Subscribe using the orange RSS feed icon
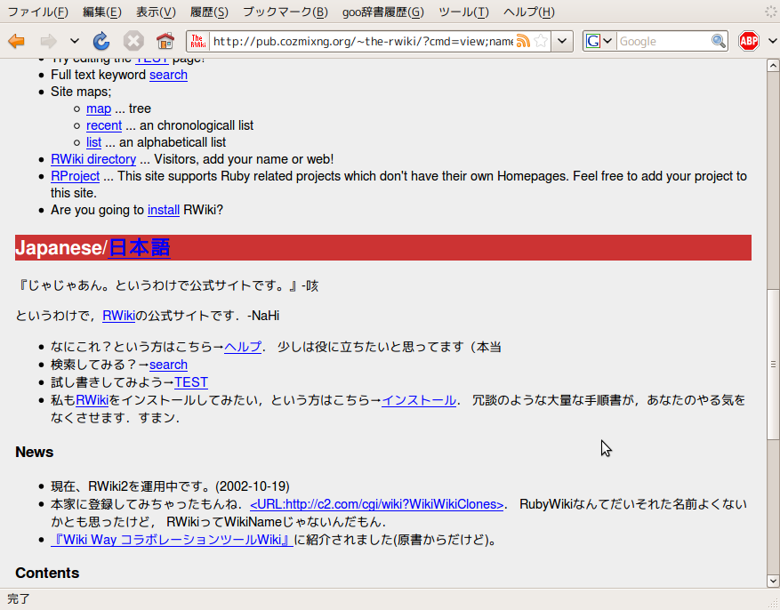The width and height of the screenshot is (780, 610). pyautogui.click(x=523, y=41)
